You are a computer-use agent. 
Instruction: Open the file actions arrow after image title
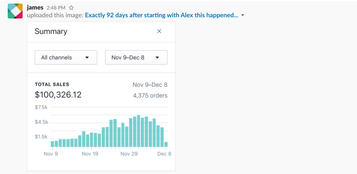[x=242, y=15]
